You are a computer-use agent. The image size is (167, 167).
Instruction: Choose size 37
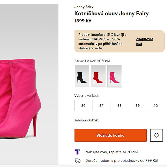click(x=102, y=105)
